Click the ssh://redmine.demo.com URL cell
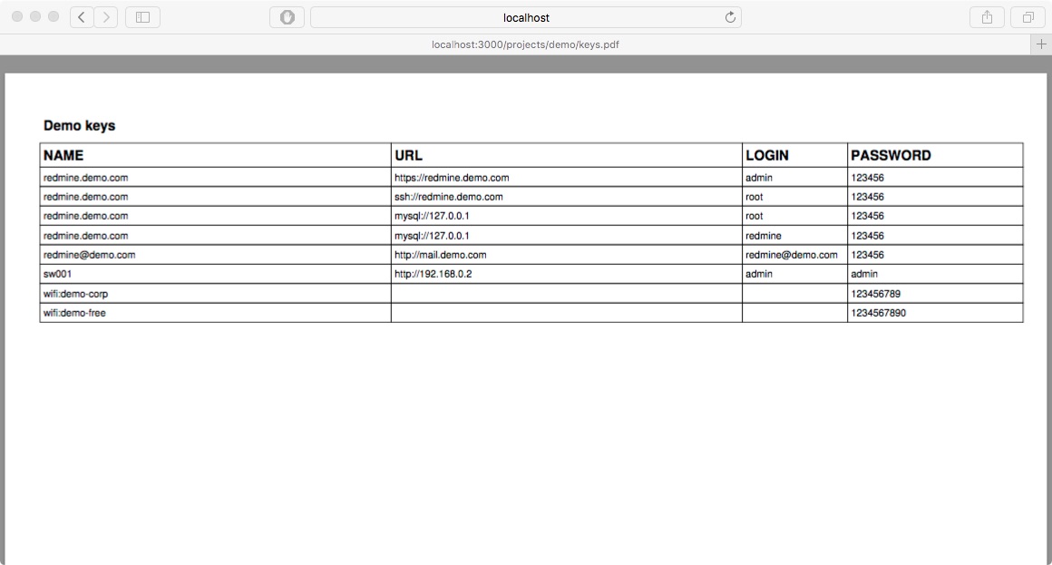The height and width of the screenshot is (565, 1052). (x=448, y=197)
